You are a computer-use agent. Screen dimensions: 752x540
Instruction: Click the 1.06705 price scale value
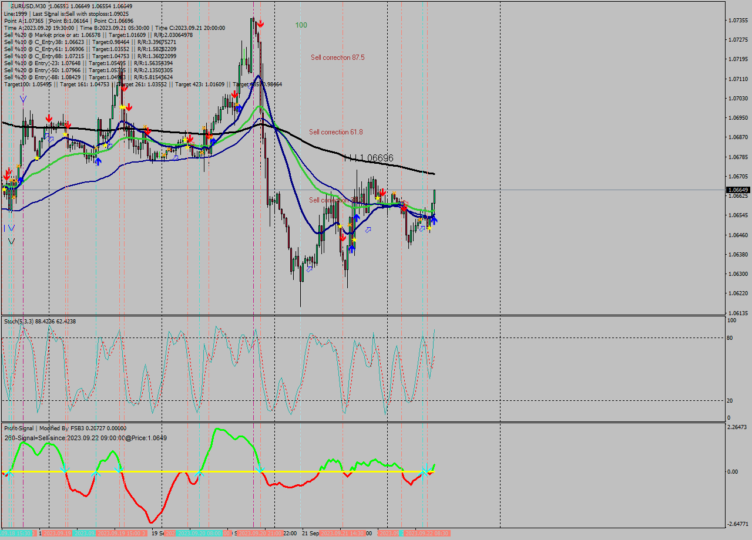coord(737,176)
